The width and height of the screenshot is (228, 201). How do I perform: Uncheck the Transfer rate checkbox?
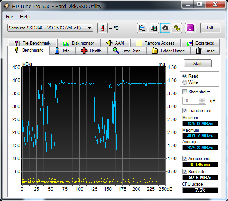coord(185,111)
